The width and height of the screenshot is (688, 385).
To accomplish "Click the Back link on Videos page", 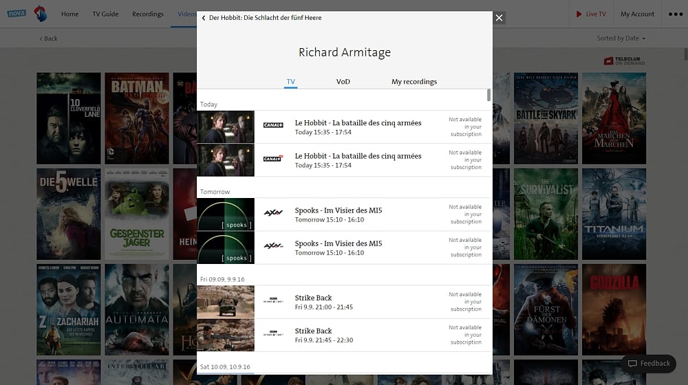I will click(x=48, y=38).
